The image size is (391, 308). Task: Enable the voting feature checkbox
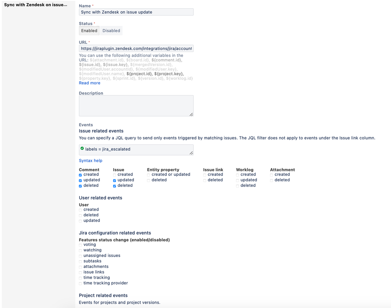coord(80,245)
